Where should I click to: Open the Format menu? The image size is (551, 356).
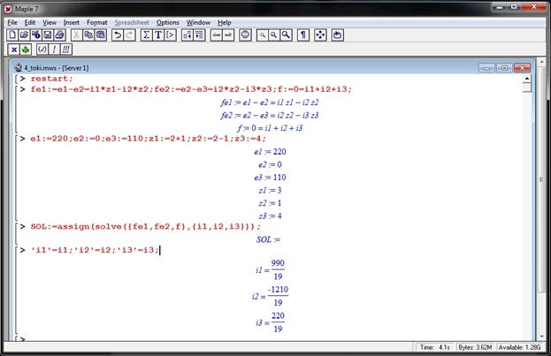97,22
